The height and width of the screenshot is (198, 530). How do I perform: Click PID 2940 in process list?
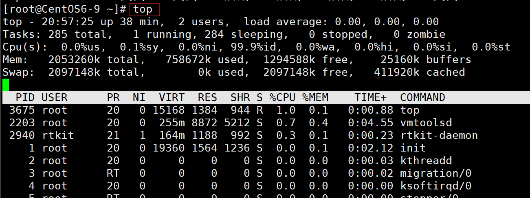click(22, 136)
